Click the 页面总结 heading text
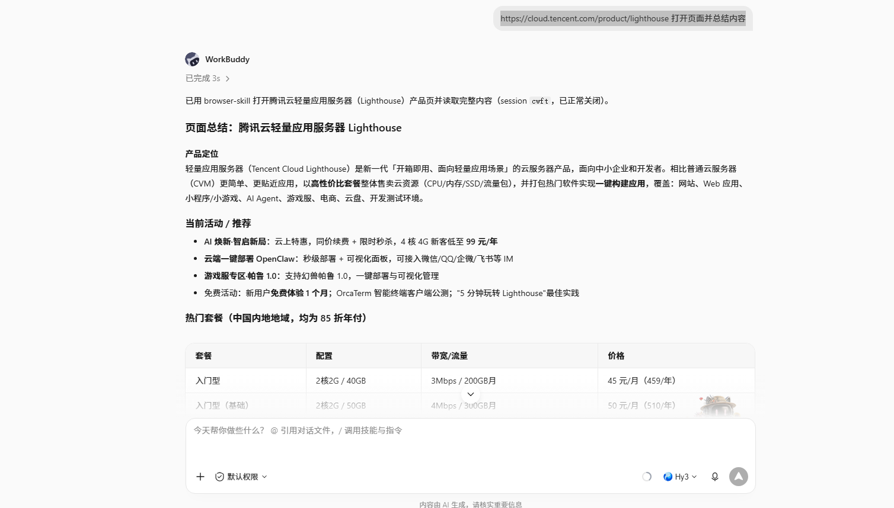Image resolution: width=894 pixels, height=508 pixels. 293,128
